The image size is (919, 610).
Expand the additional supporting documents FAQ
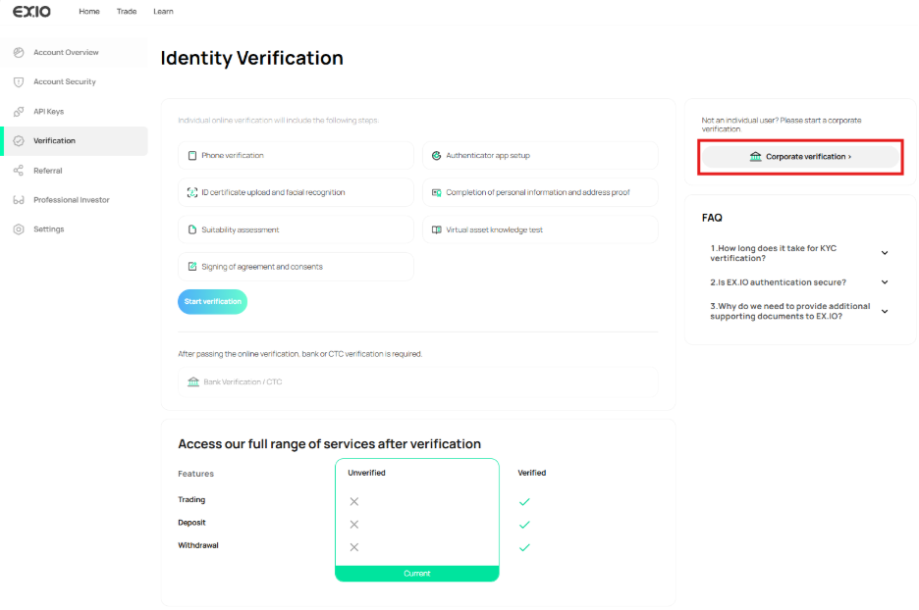pos(884,312)
